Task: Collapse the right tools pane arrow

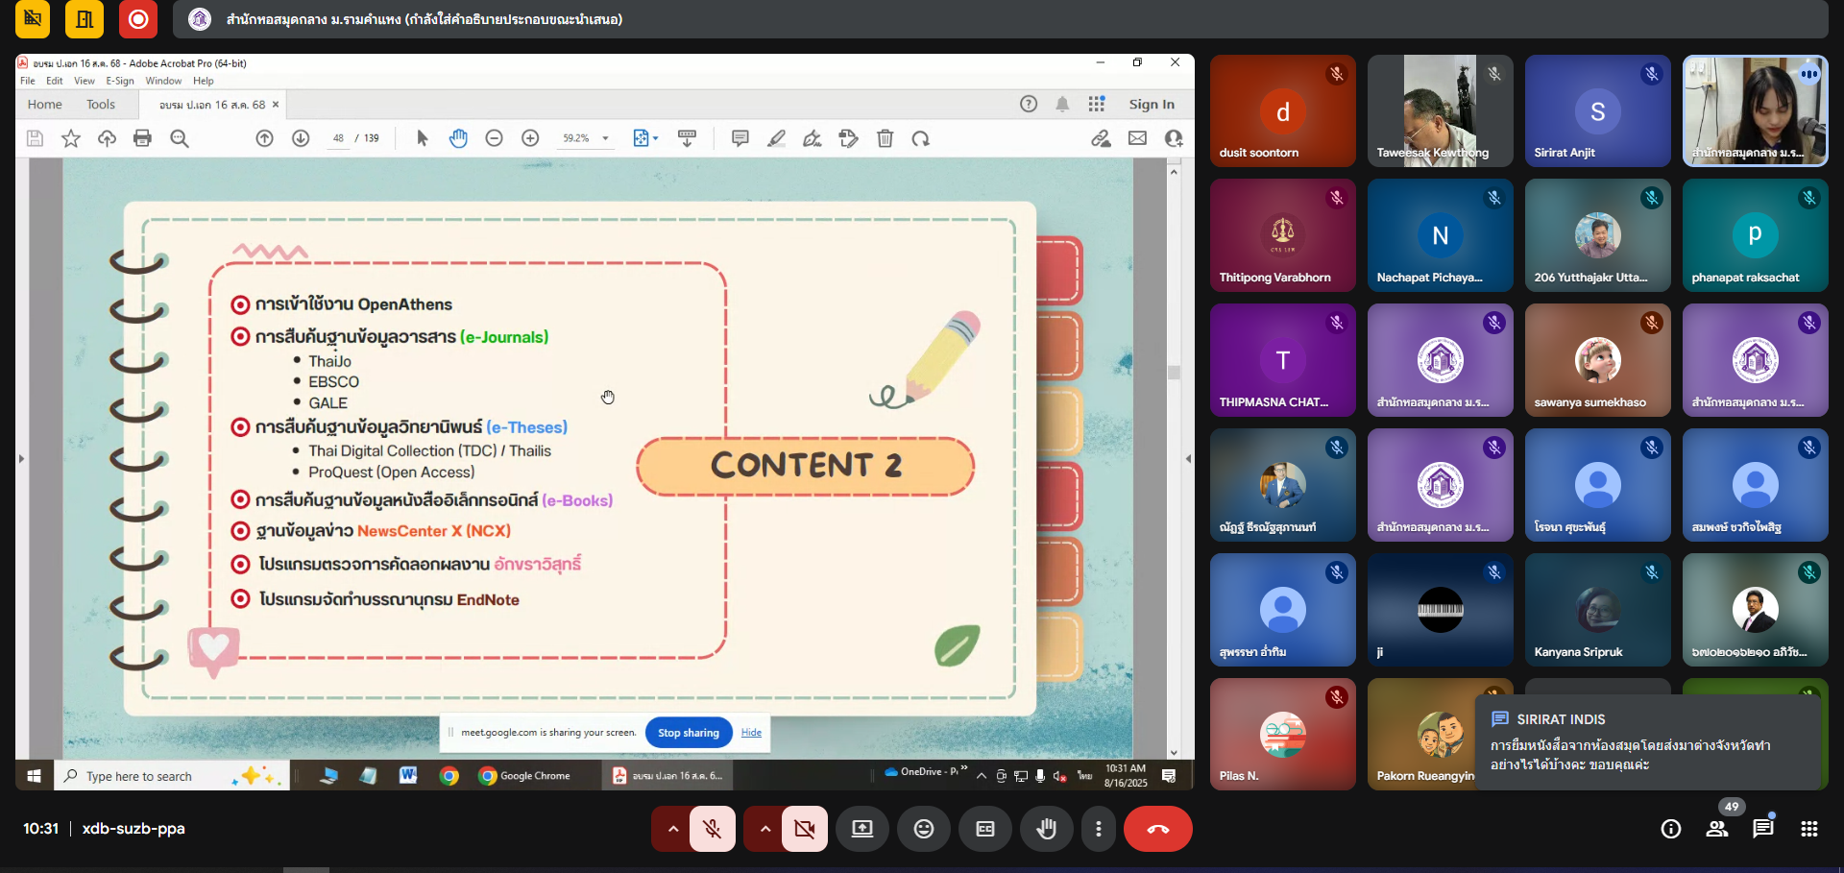Action: coord(1188,458)
